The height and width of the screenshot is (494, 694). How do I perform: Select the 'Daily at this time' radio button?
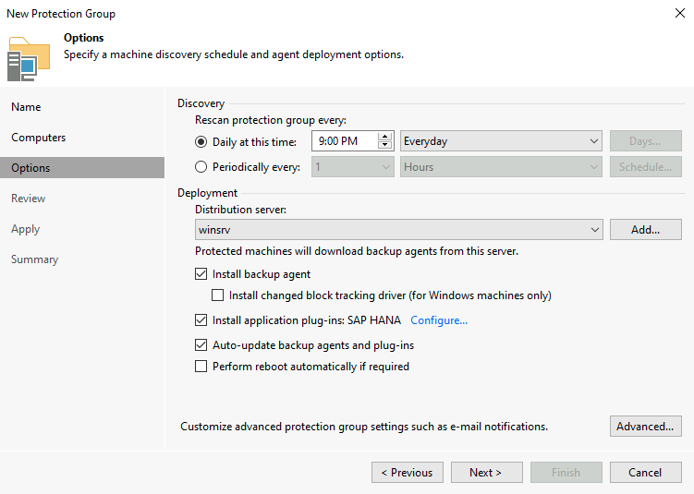(201, 141)
